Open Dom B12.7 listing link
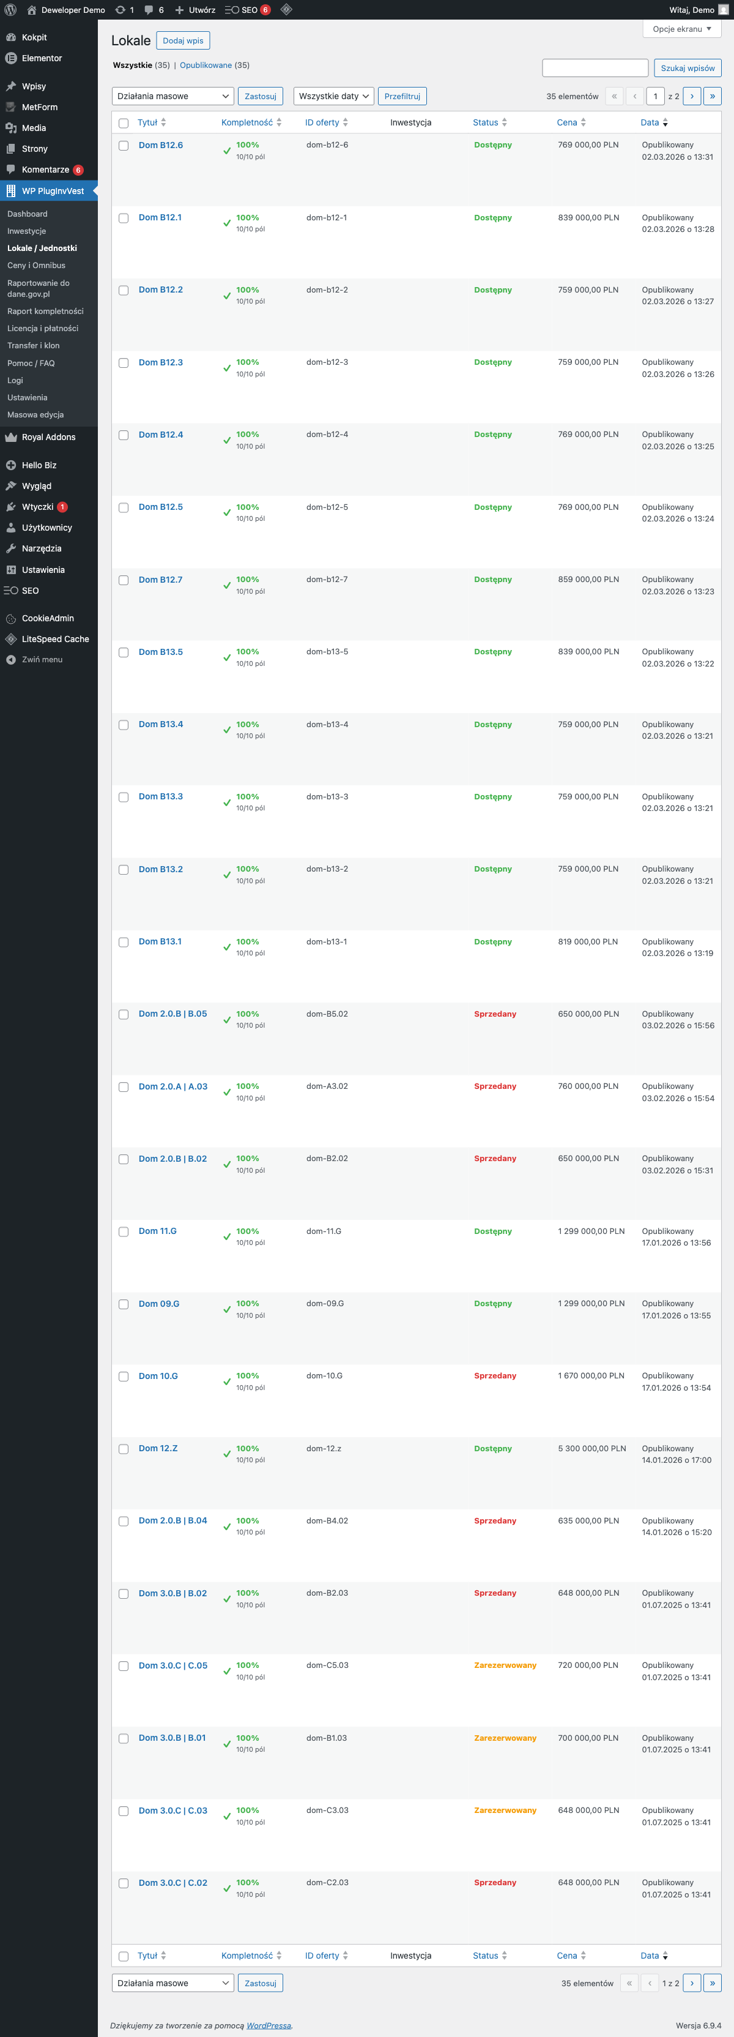This screenshot has width=734, height=2037. 160,580
